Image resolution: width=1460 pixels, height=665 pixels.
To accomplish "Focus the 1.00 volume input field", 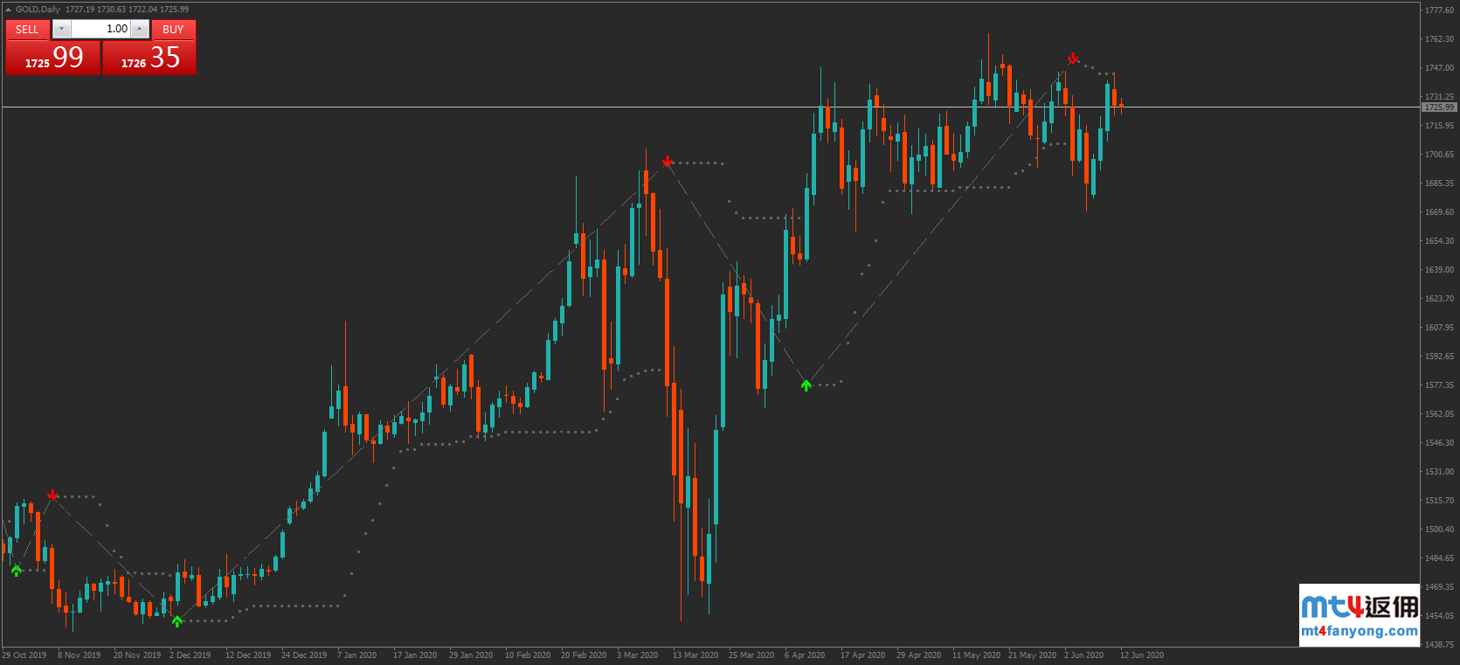I will [x=100, y=29].
